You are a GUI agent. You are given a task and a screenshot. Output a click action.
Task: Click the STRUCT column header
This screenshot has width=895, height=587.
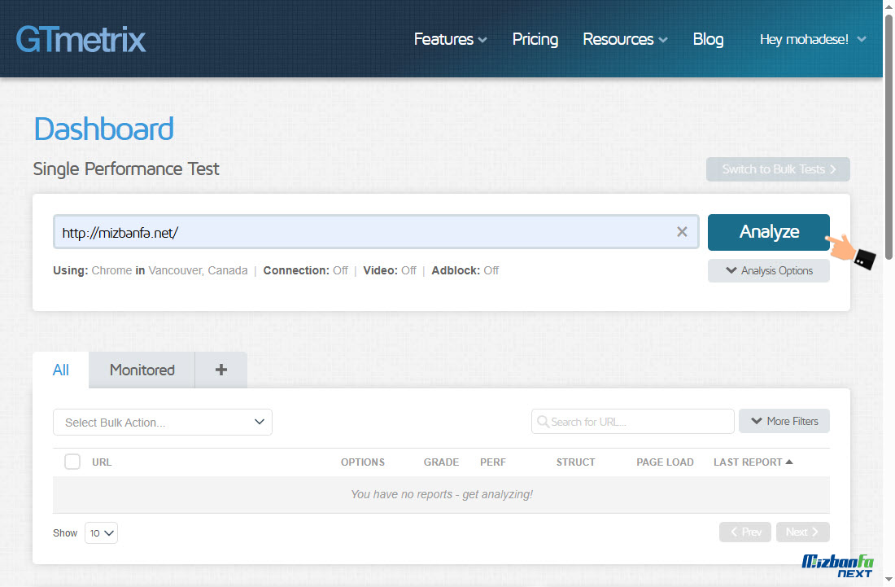575,462
